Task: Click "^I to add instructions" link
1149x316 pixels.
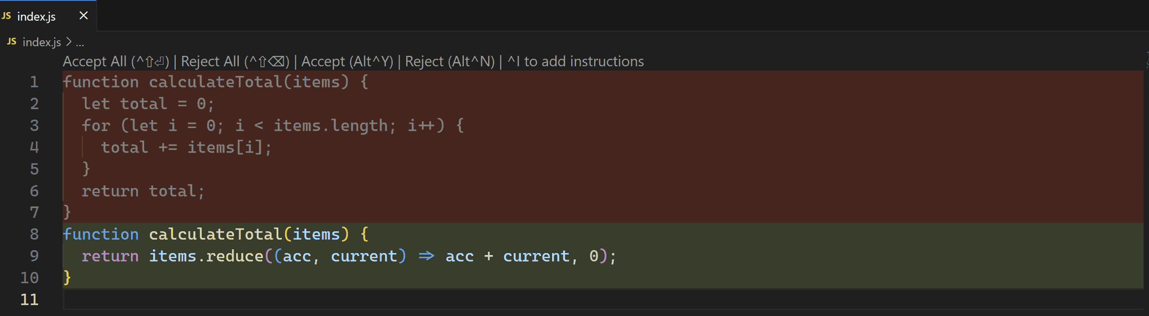Action: [x=576, y=62]
